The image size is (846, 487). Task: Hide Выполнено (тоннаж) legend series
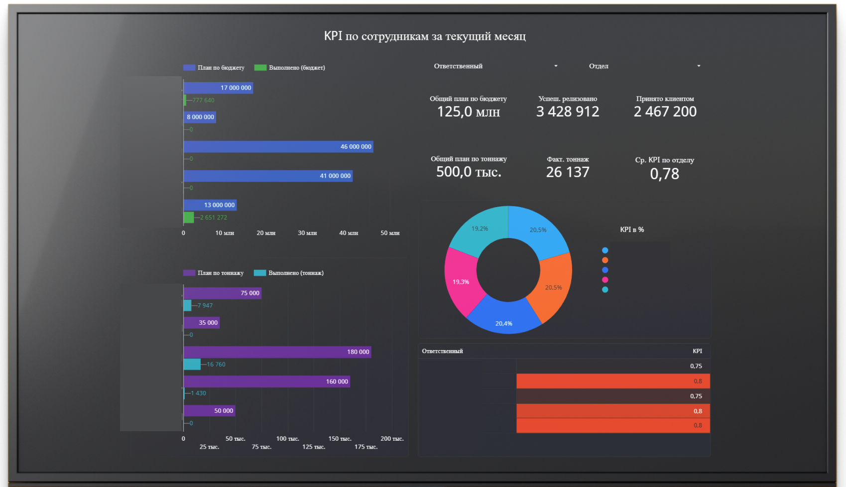tap(289, 273)
